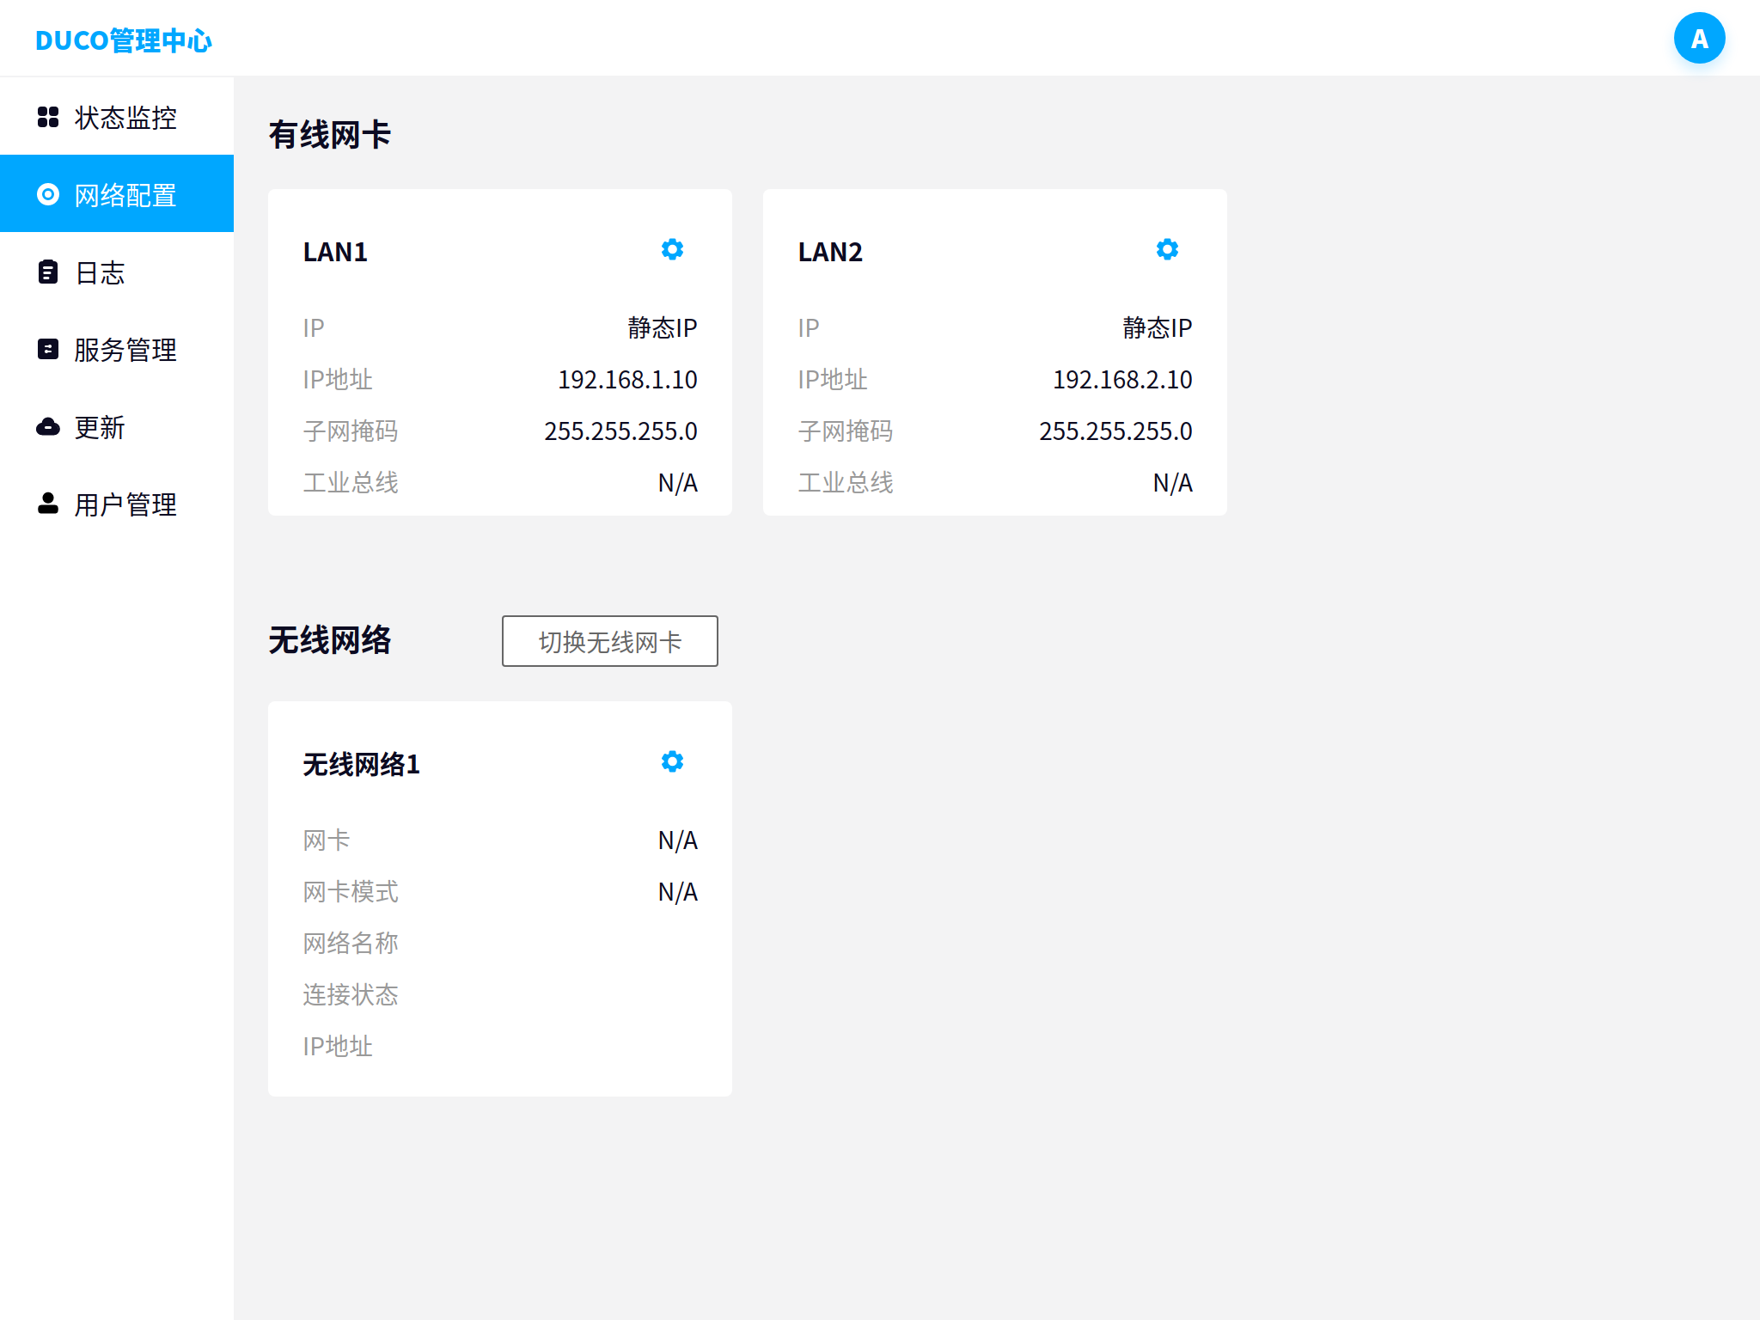Click the user avatar A icon
The image size is (1760, 1320).
(1699, 39)
